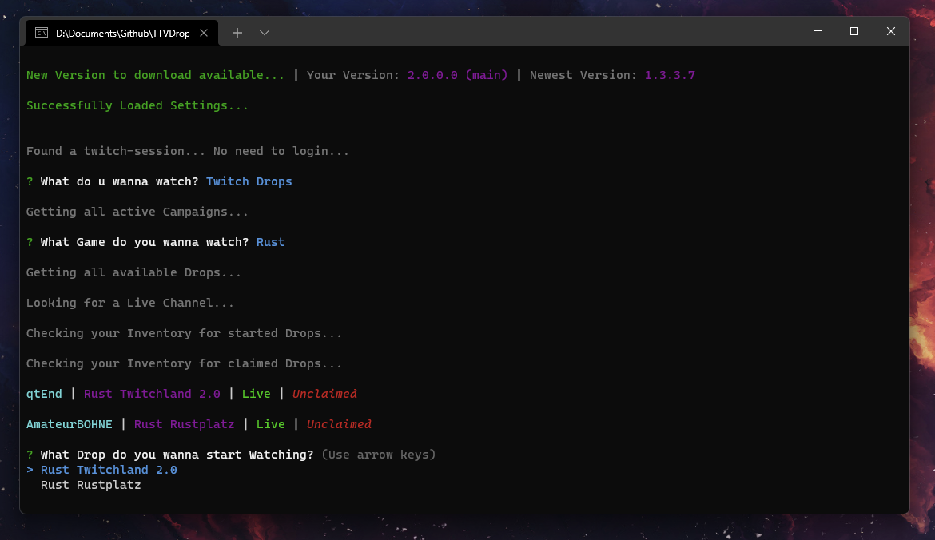Close the D:\Documents\Github\TTVDrop tab
Image resolution: width=935 pixels, height=540 pixels.
(204, 33)
